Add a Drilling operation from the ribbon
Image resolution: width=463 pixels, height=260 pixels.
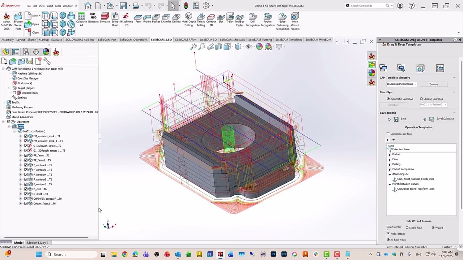[x=176, y=18]
